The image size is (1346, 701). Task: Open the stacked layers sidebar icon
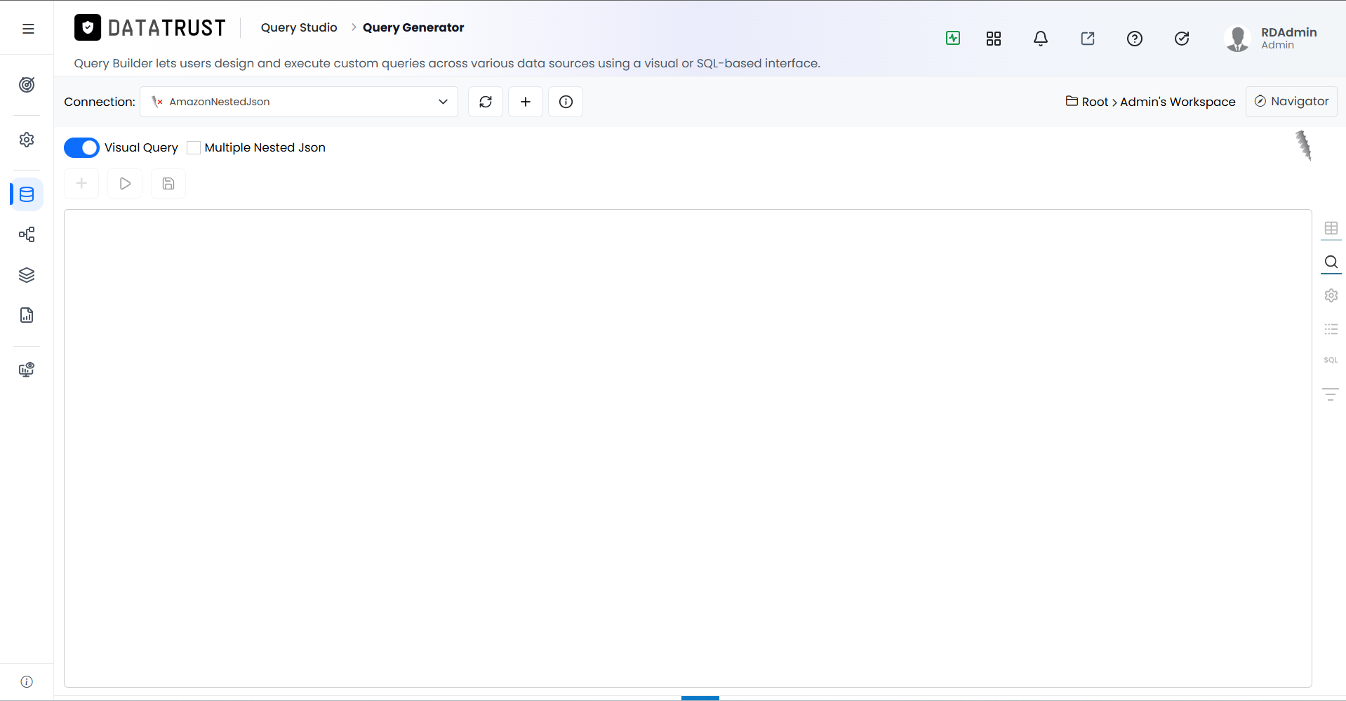(x=27, y=275)
